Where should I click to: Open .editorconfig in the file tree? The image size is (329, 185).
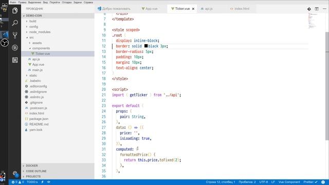click(x=58, y=86)
